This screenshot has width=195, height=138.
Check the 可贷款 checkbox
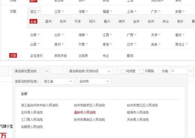click(x=123, y=71)
